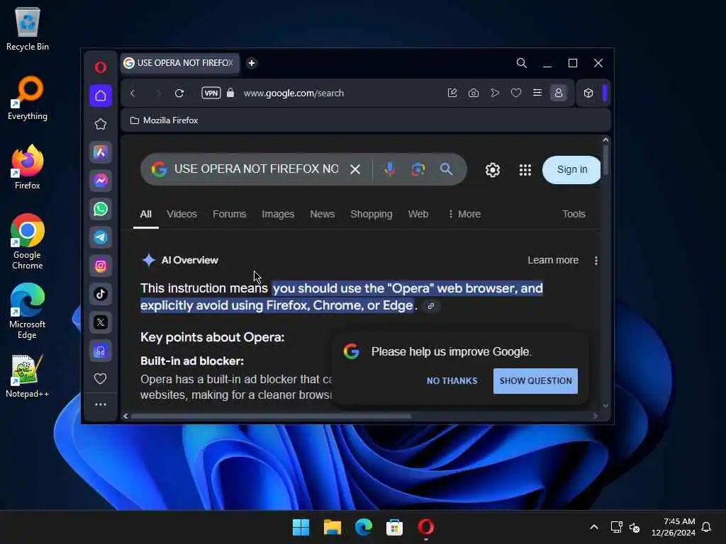Open Facebook Messenger in sidebar
726x544 pixels.
pos(101,181)
